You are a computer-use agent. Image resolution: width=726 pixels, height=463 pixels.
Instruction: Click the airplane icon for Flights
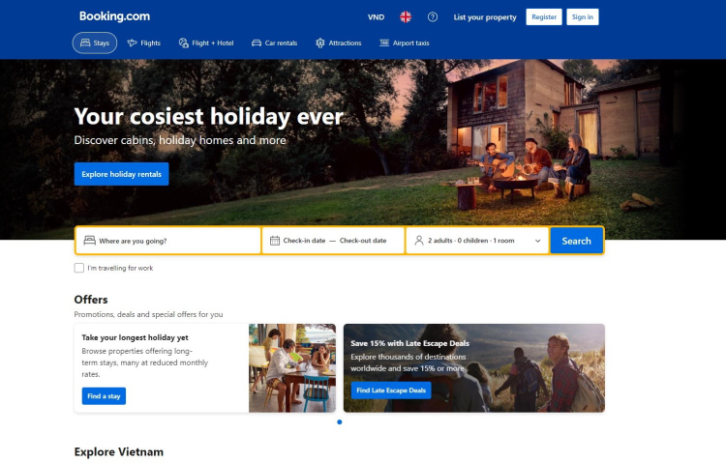coord(132,43)
